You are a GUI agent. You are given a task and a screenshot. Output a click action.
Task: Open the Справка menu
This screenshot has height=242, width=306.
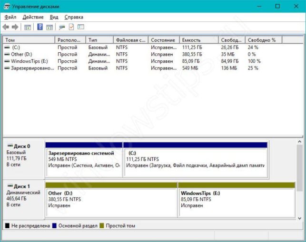click(74, 17)
